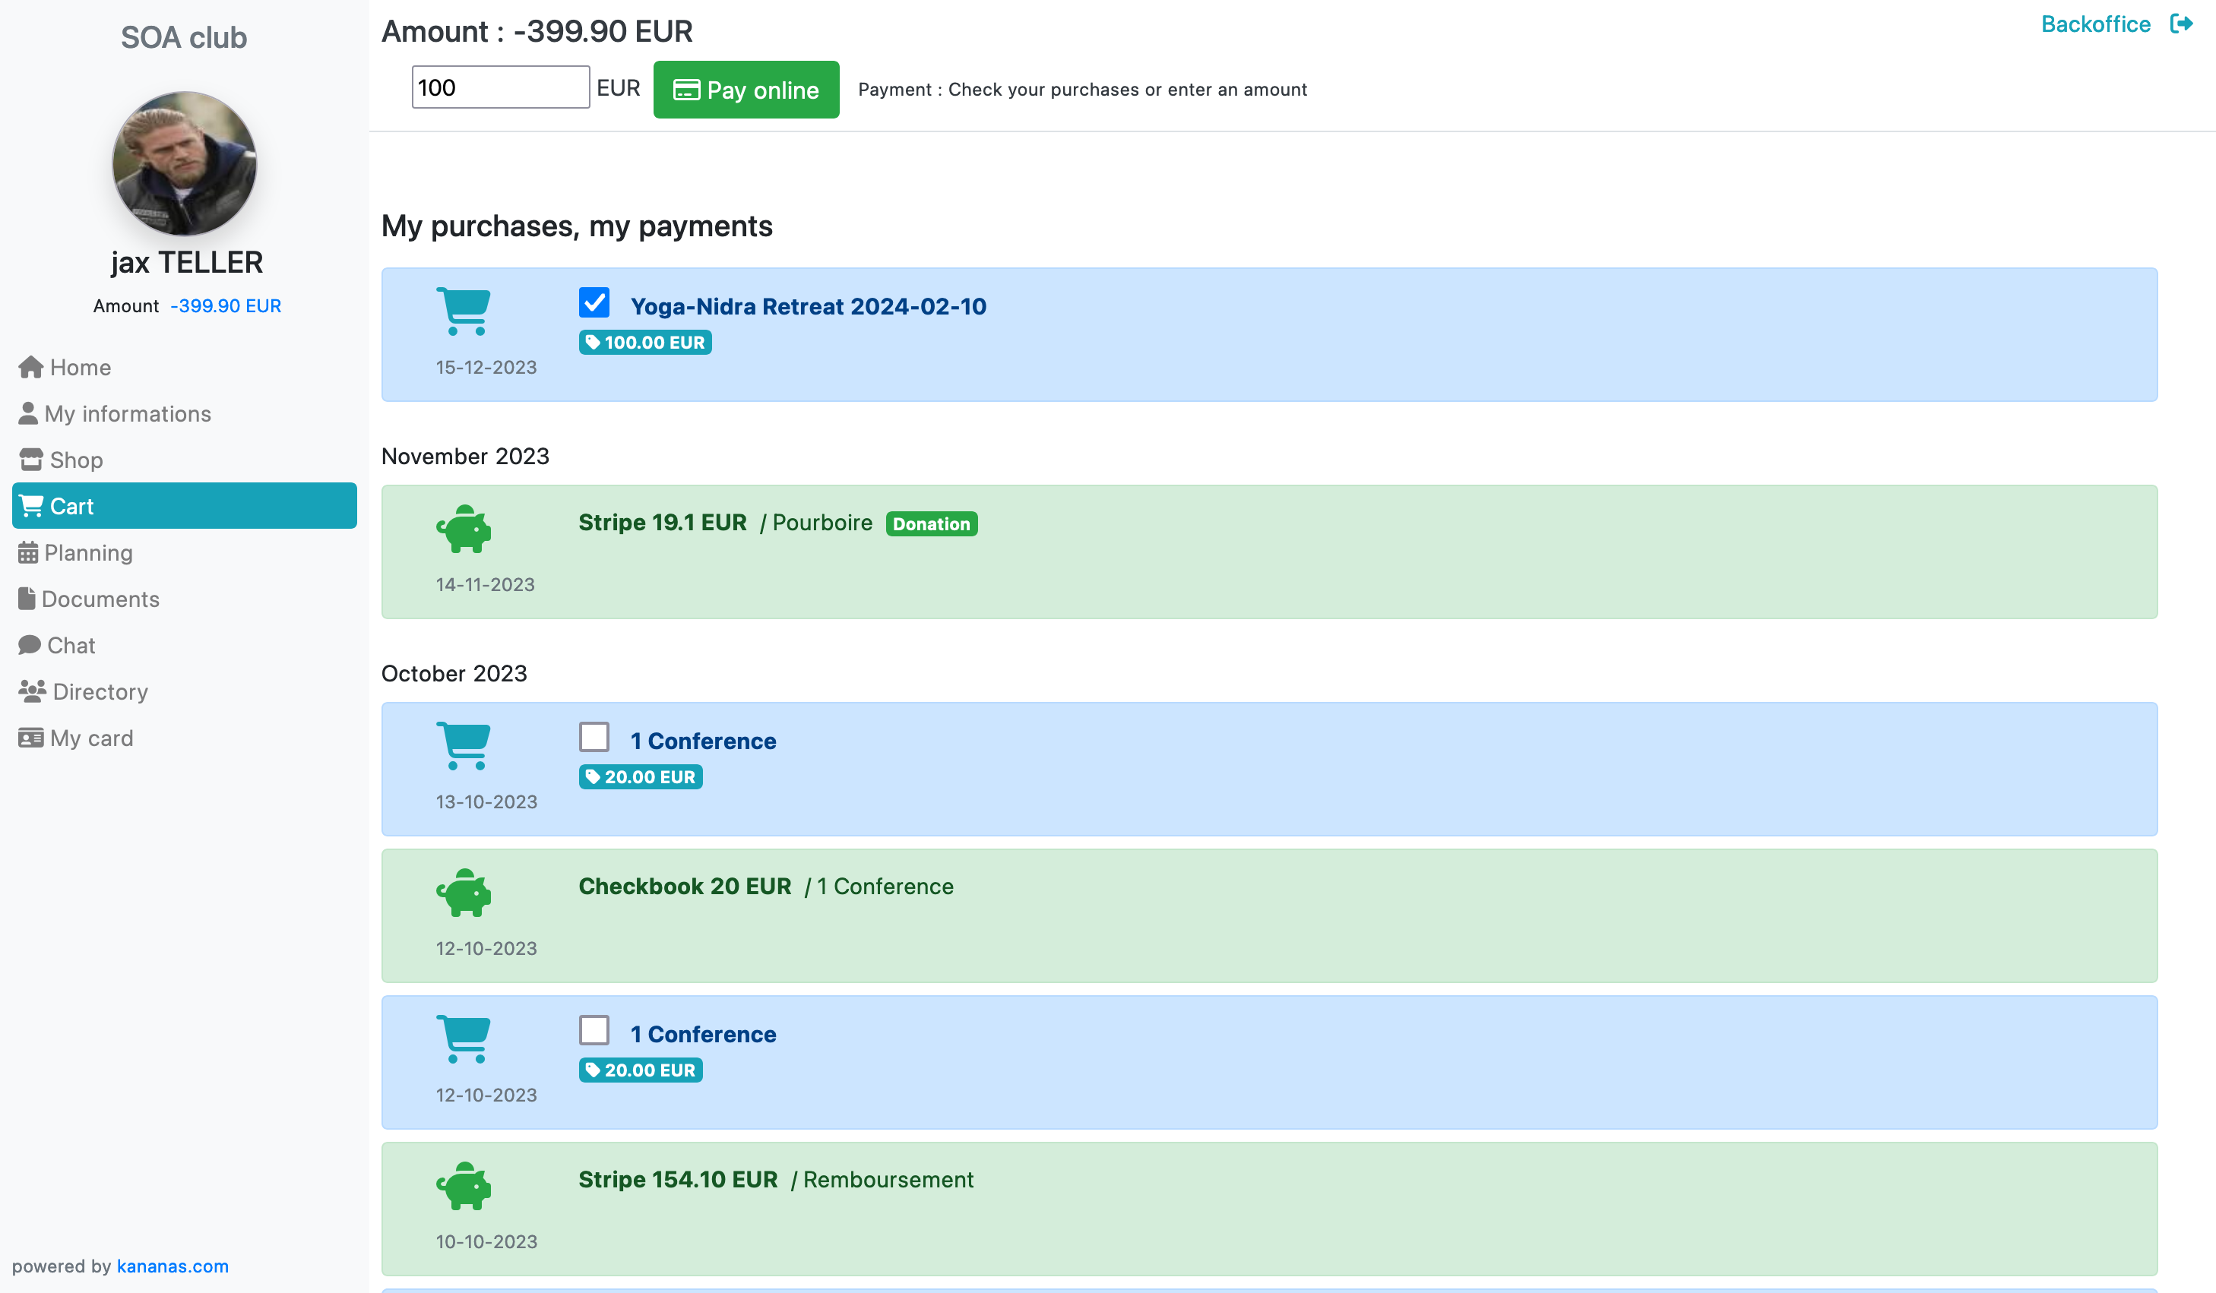
Task: Click the credit card icon on Pay online
Action: pyautogui.click(x=686, y=90)
